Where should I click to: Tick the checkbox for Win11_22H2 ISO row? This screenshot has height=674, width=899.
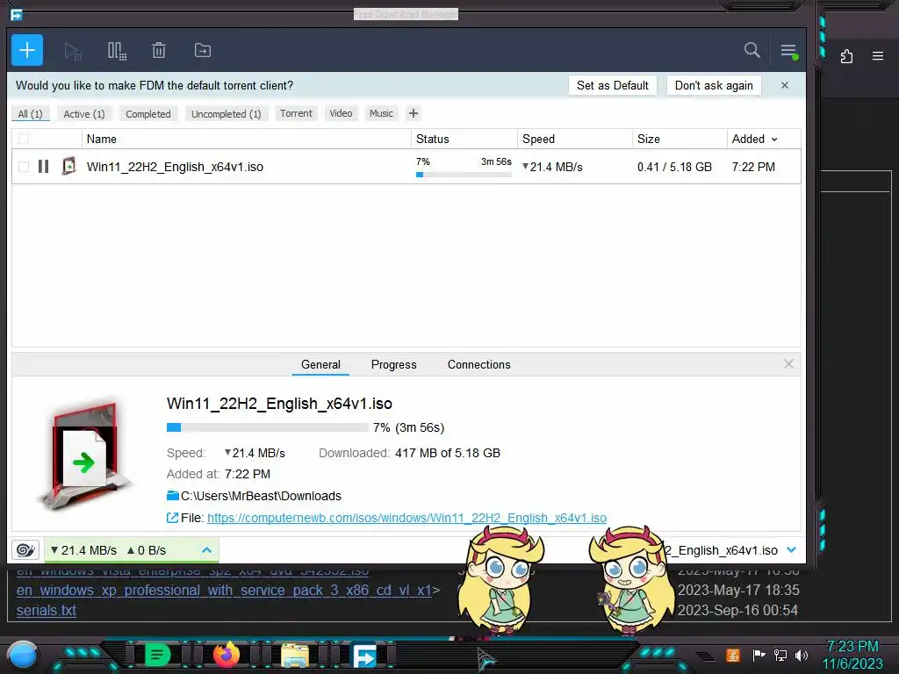[x=24, y=167]
